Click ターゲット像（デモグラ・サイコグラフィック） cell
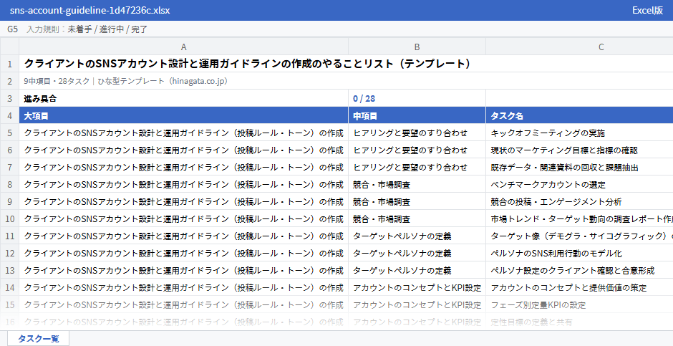The height and width of the screenshot is (346, 673). click(x=579, y=236)
